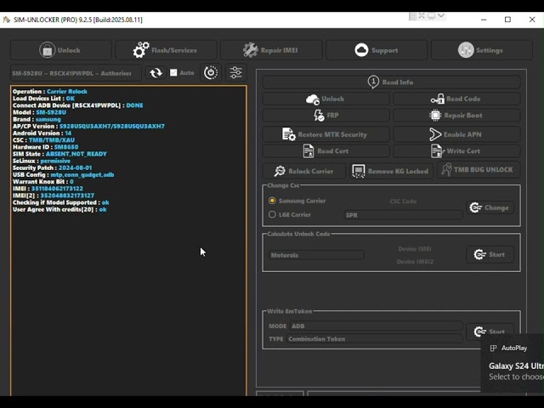The height and width of the screenshot is (408, 544).
Task: Open the Settings tab
Action: (x=482, y=50)
